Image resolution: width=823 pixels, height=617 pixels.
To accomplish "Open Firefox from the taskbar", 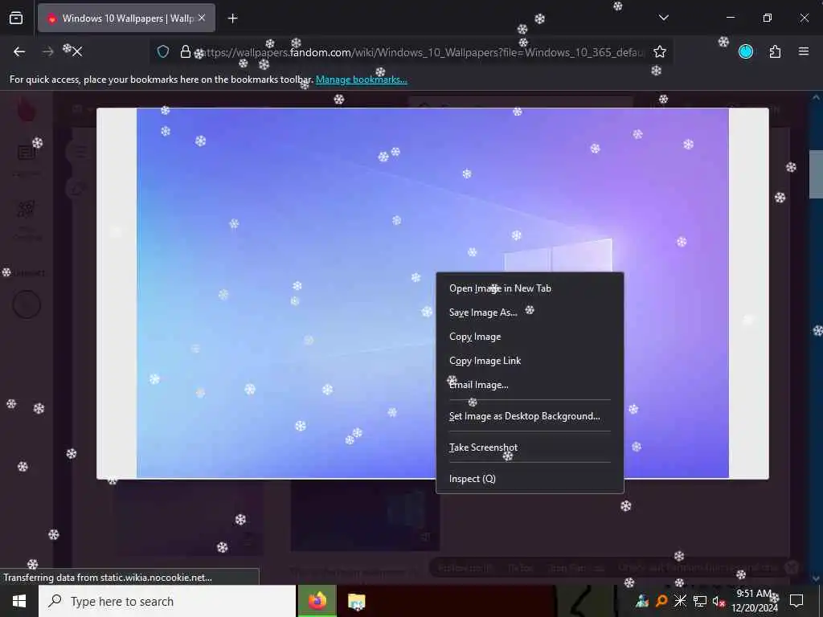I will tap(317, 601).
